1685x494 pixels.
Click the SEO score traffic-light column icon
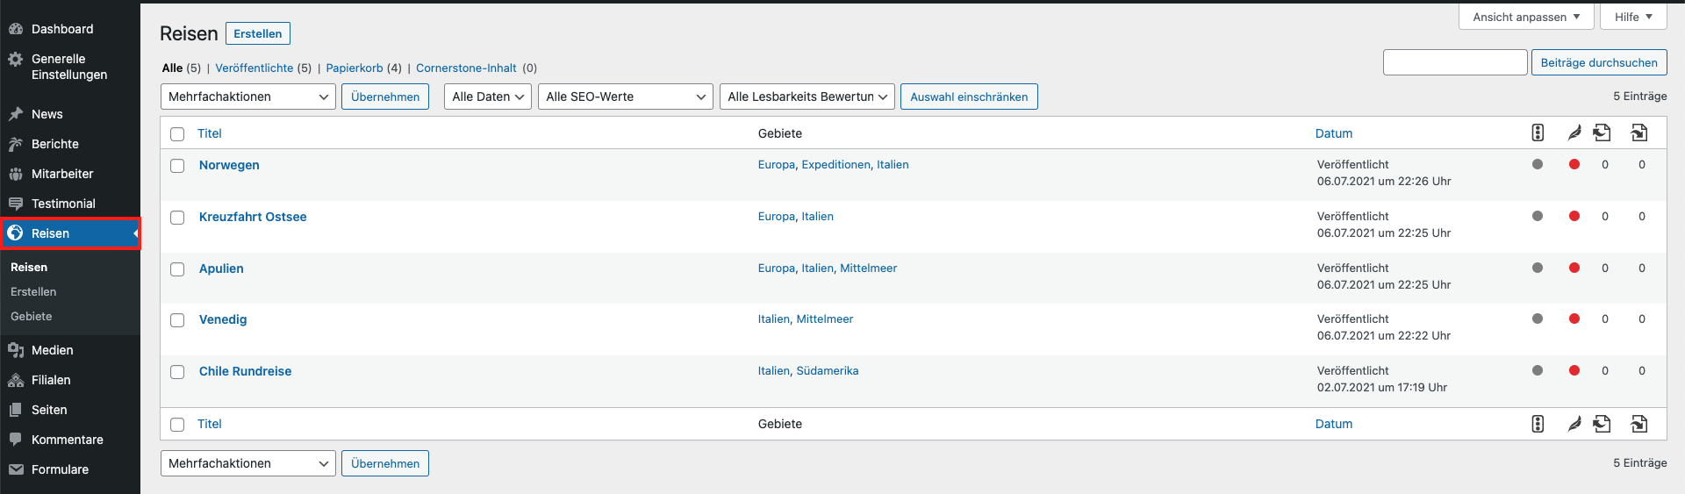pyautogui.click(x=1537, y=132)
